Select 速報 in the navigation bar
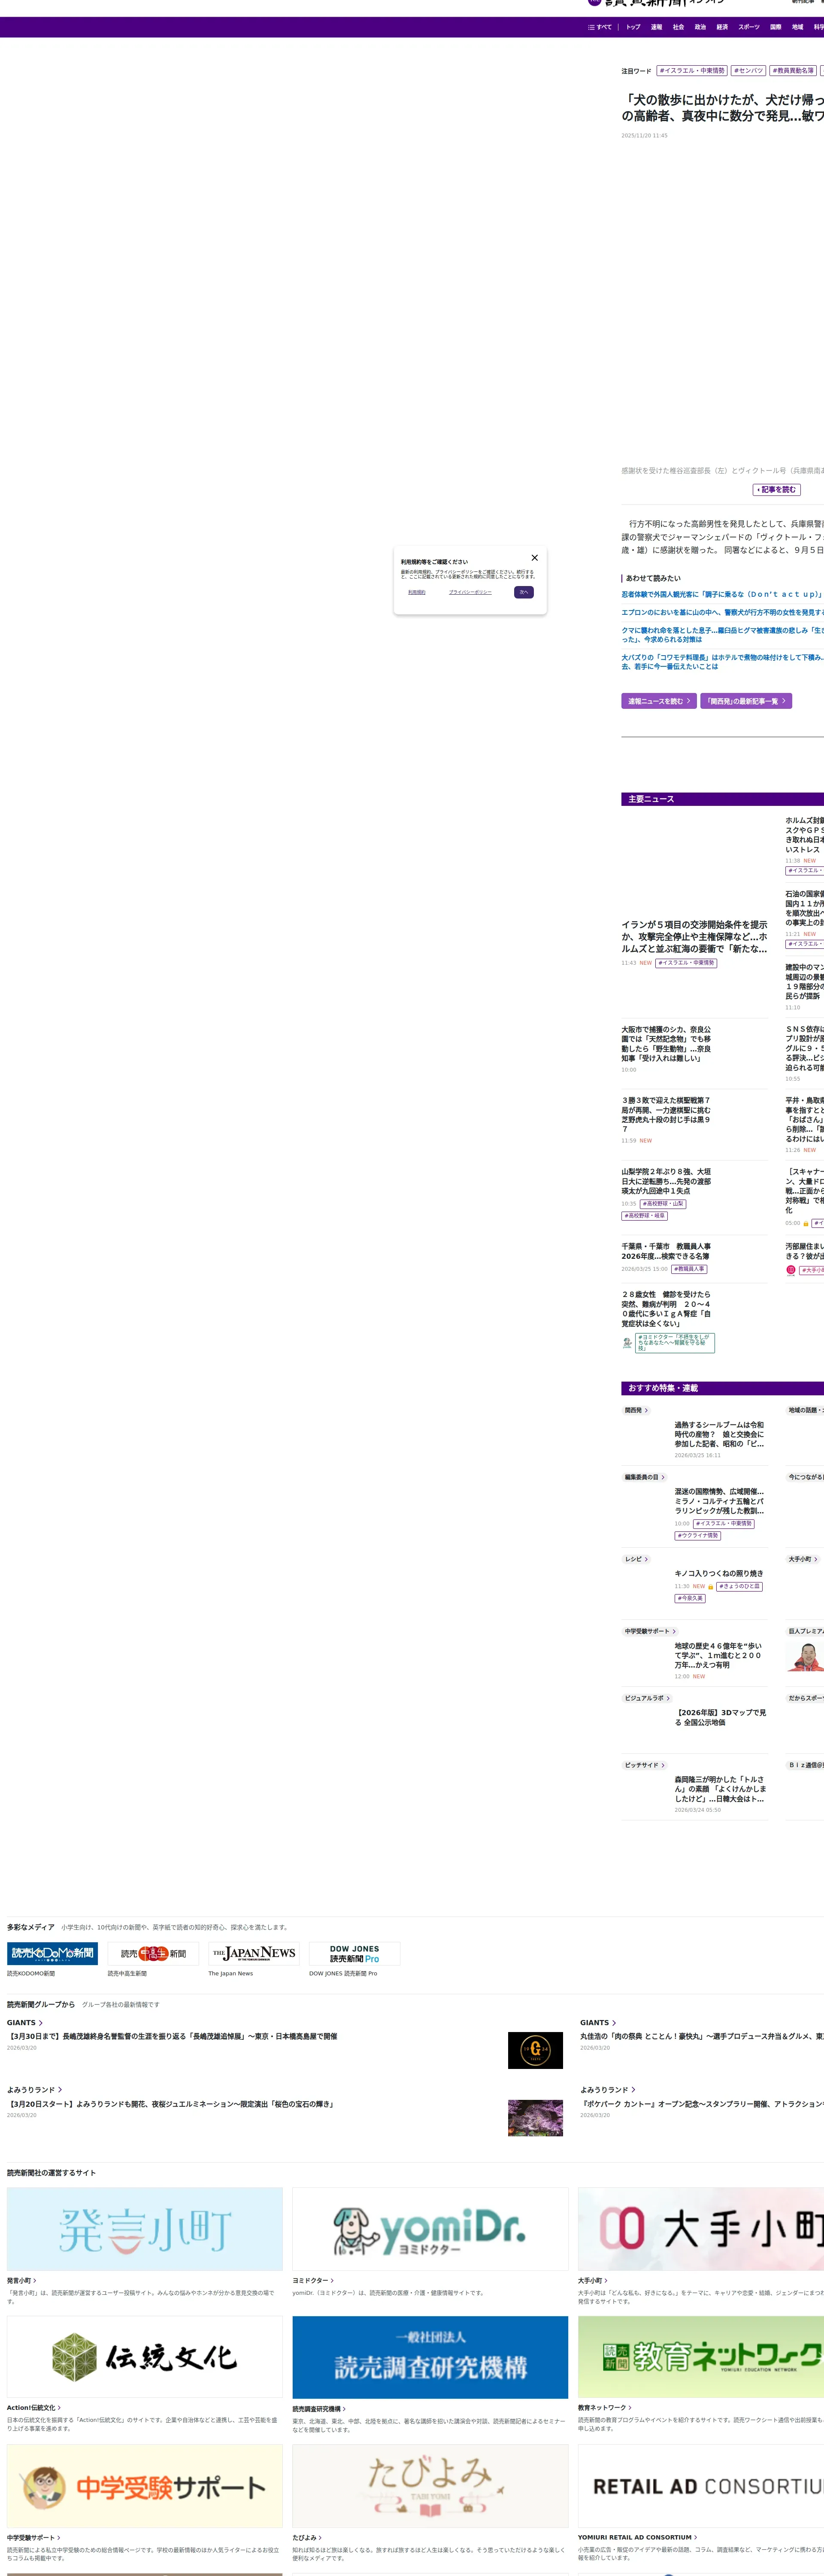The image size is (824, 2576). point(656,27)
